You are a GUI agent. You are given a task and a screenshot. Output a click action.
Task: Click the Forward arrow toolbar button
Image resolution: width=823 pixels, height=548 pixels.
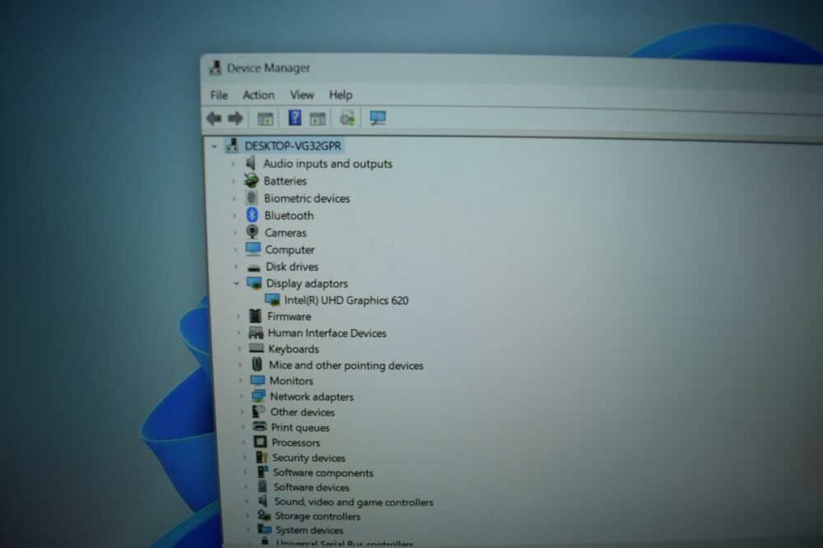235,118
